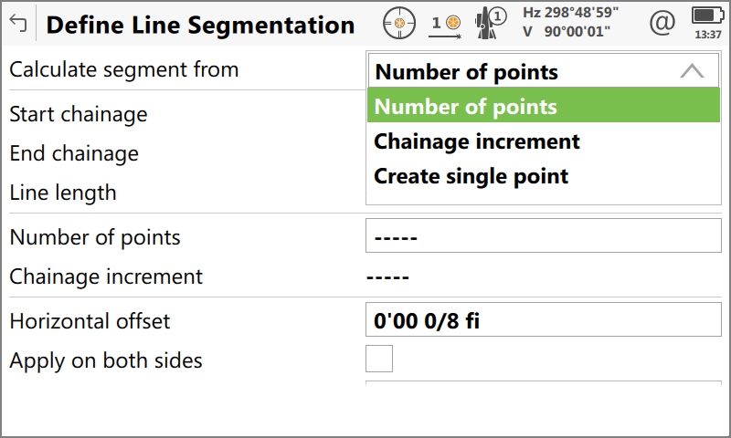This screenshot has height=438, width=731.
Task: Click the back arrow icon
Action: point(18,24)
